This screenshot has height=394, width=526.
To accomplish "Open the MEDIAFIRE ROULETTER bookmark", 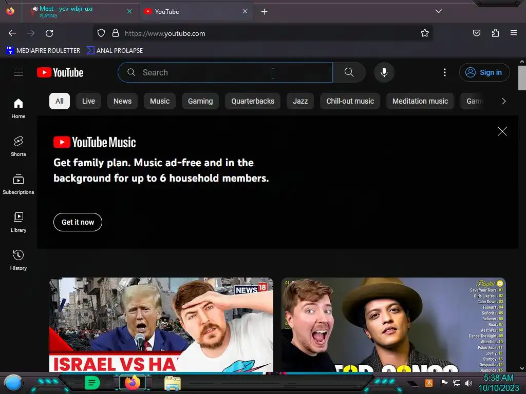I will tap(43, 51).
